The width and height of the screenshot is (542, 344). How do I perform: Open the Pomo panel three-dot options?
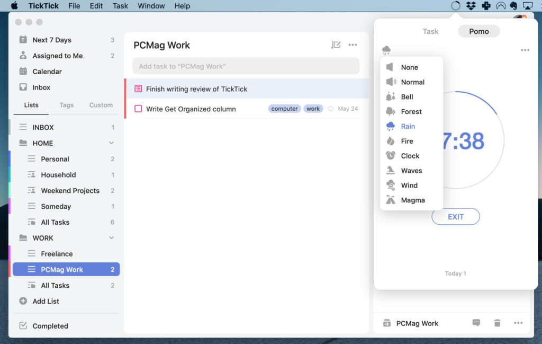(525, 50)
